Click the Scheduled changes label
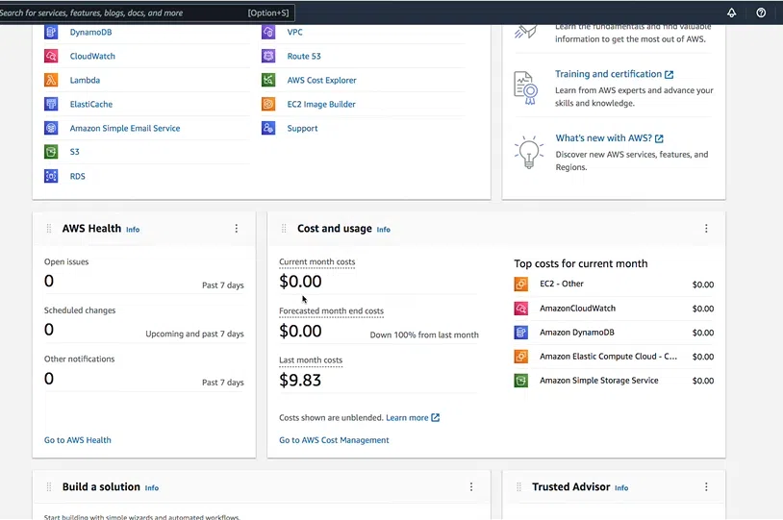The height and width of the screenshot is (520, 783). (80, 310)
